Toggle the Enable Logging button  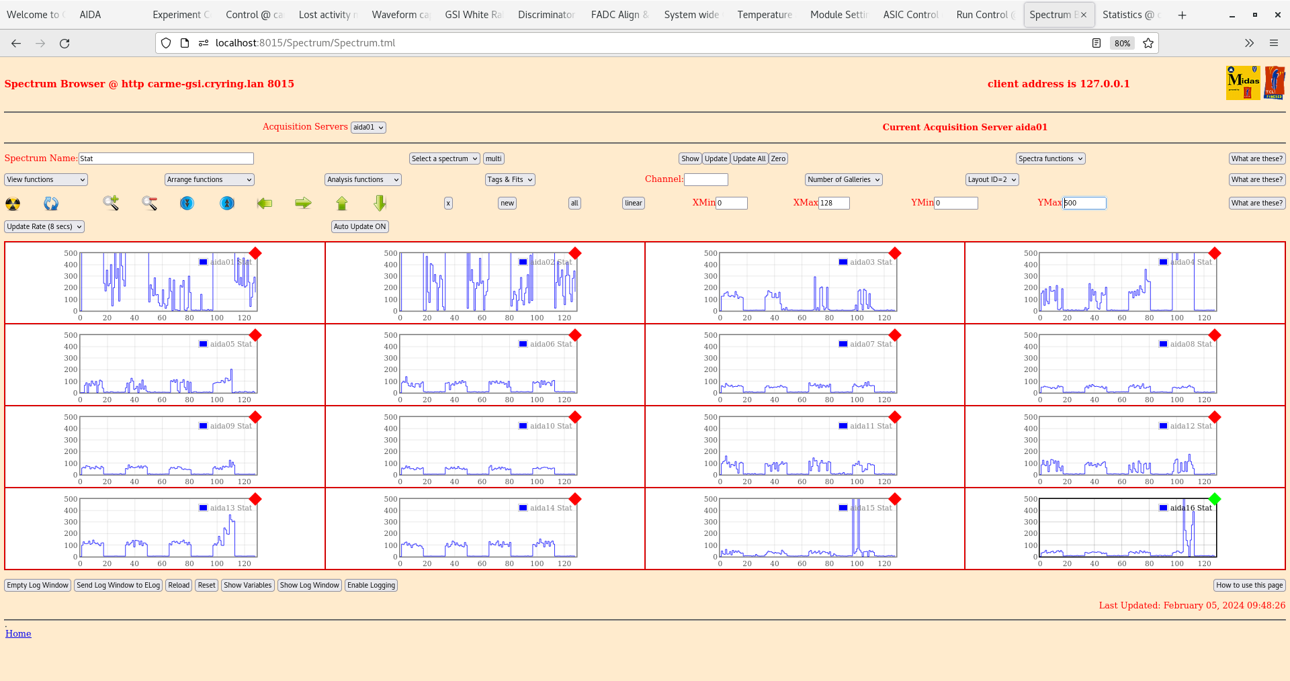(x=371, y=586)
